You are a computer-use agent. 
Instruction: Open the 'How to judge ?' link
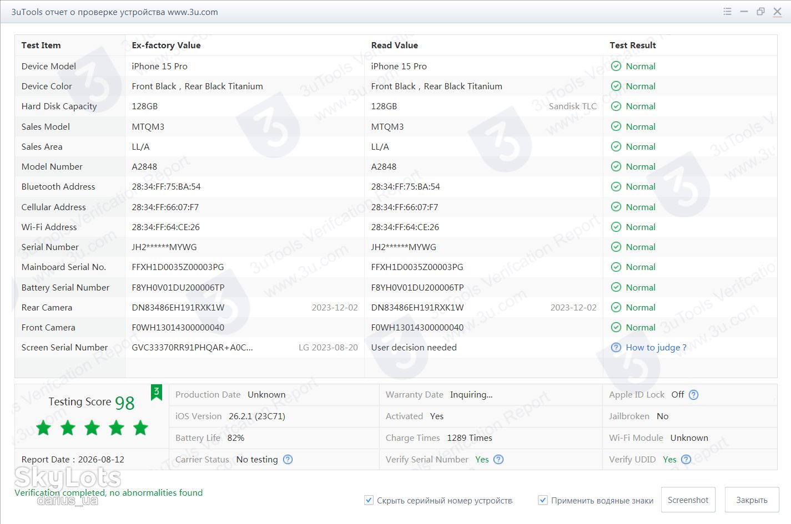pos(656,348)
